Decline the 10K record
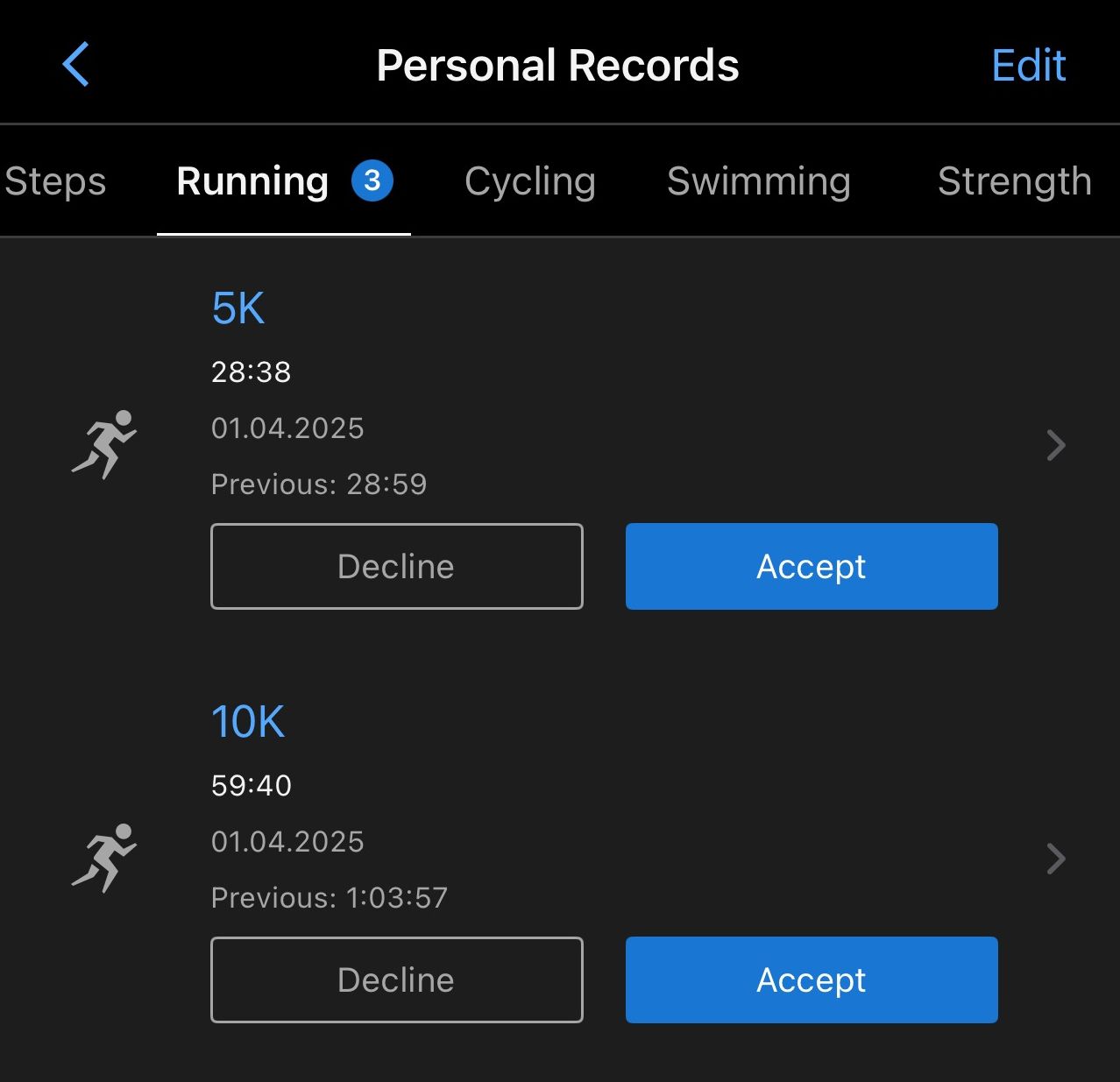 397,979
